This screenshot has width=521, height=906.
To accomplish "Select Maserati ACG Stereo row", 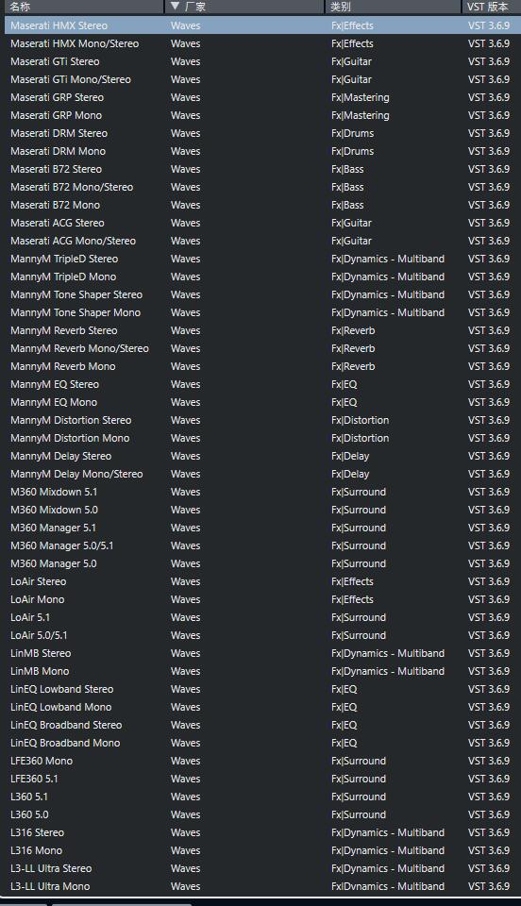I will tap(262, 223).
